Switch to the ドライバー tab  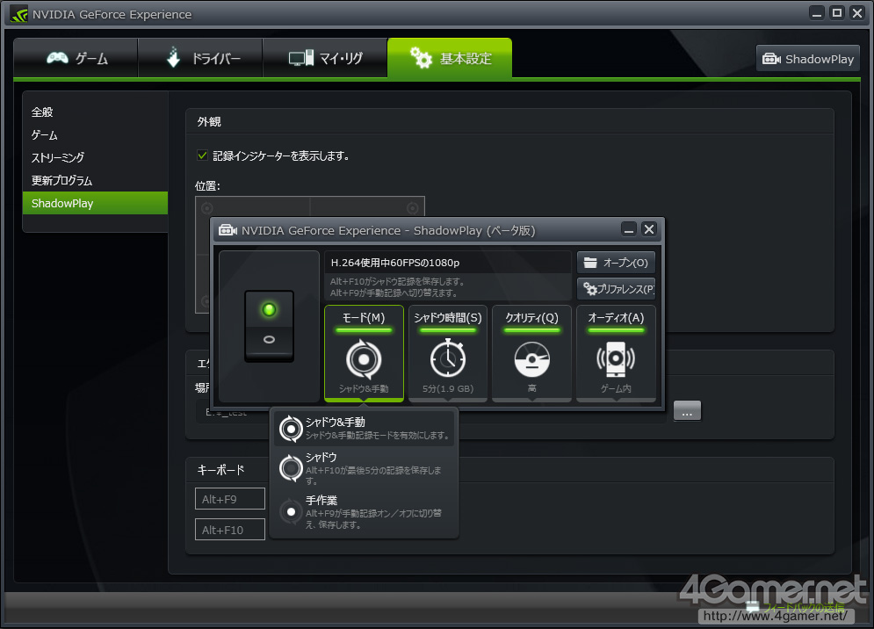coord(200,58)
